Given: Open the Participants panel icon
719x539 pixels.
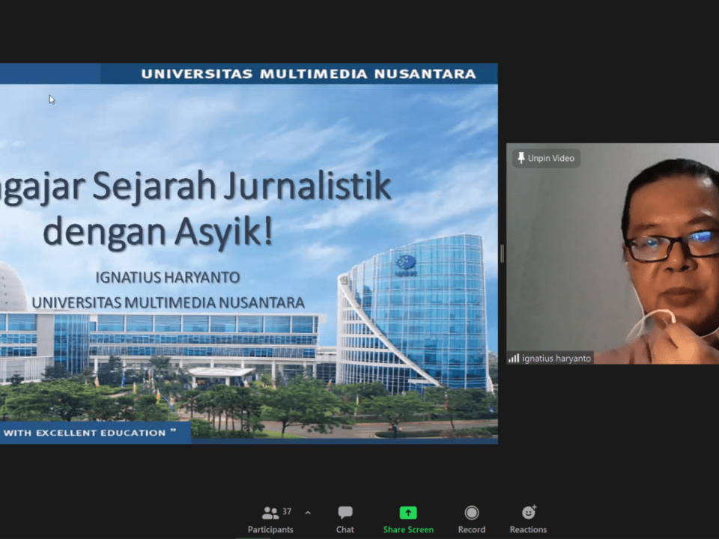Looking at the screenshot, I should (x=270, y=514).
